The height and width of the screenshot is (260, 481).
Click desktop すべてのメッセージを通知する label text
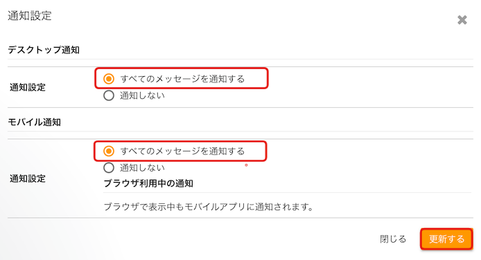[182, 79]
